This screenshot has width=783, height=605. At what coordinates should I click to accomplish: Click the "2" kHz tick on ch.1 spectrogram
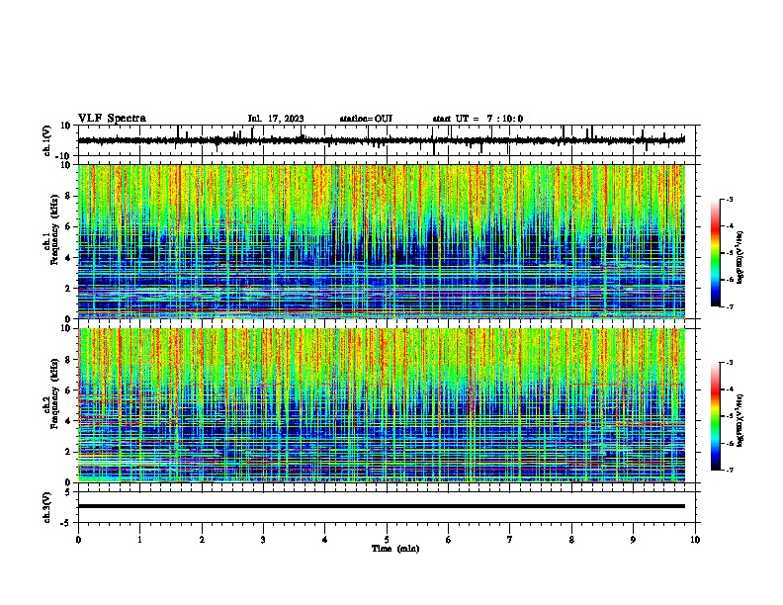[x=68, y=288]
